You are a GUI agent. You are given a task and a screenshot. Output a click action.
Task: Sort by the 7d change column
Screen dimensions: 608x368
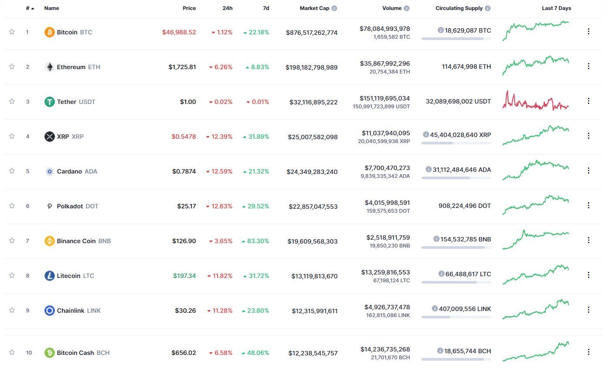[265, 8]
